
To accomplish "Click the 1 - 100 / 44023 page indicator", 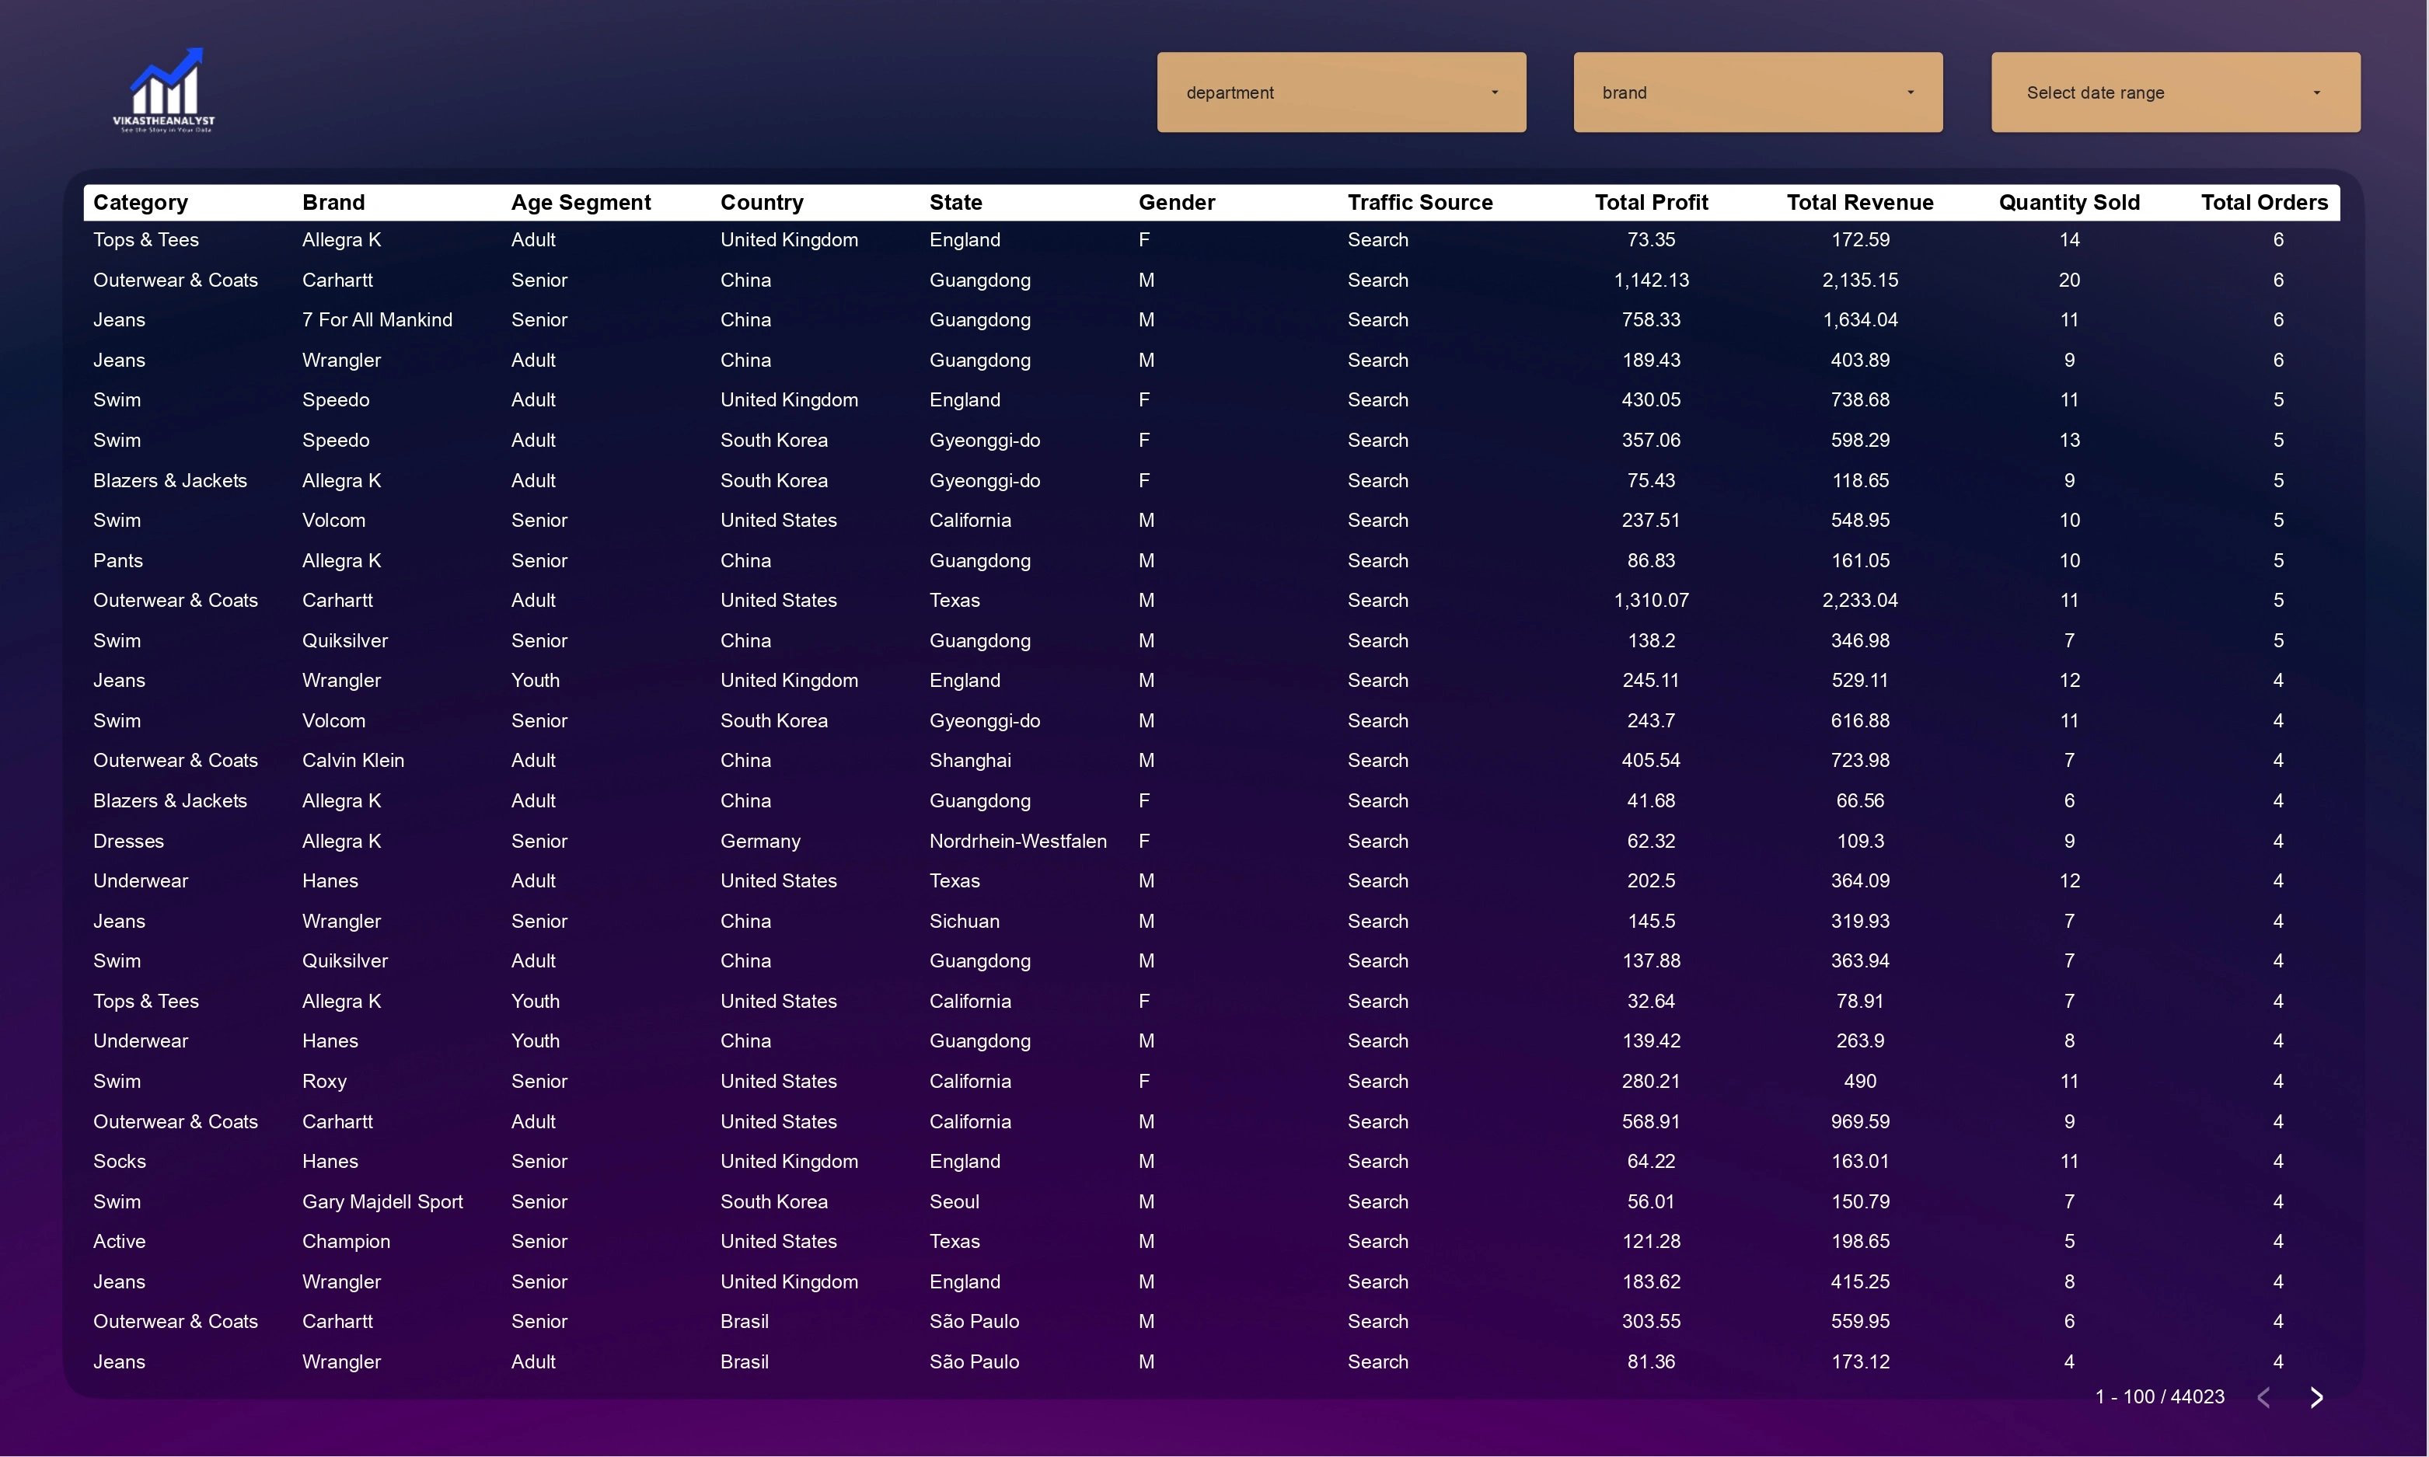I will point(2159,1397).
